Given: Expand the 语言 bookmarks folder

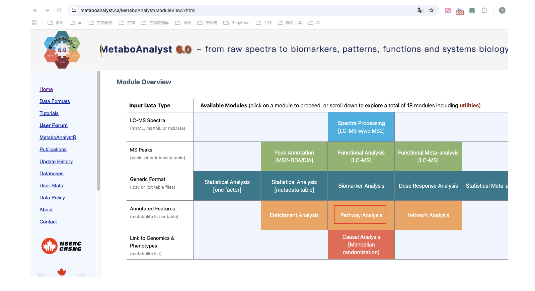Looking at the screenshot, I should tap(183, 23).
